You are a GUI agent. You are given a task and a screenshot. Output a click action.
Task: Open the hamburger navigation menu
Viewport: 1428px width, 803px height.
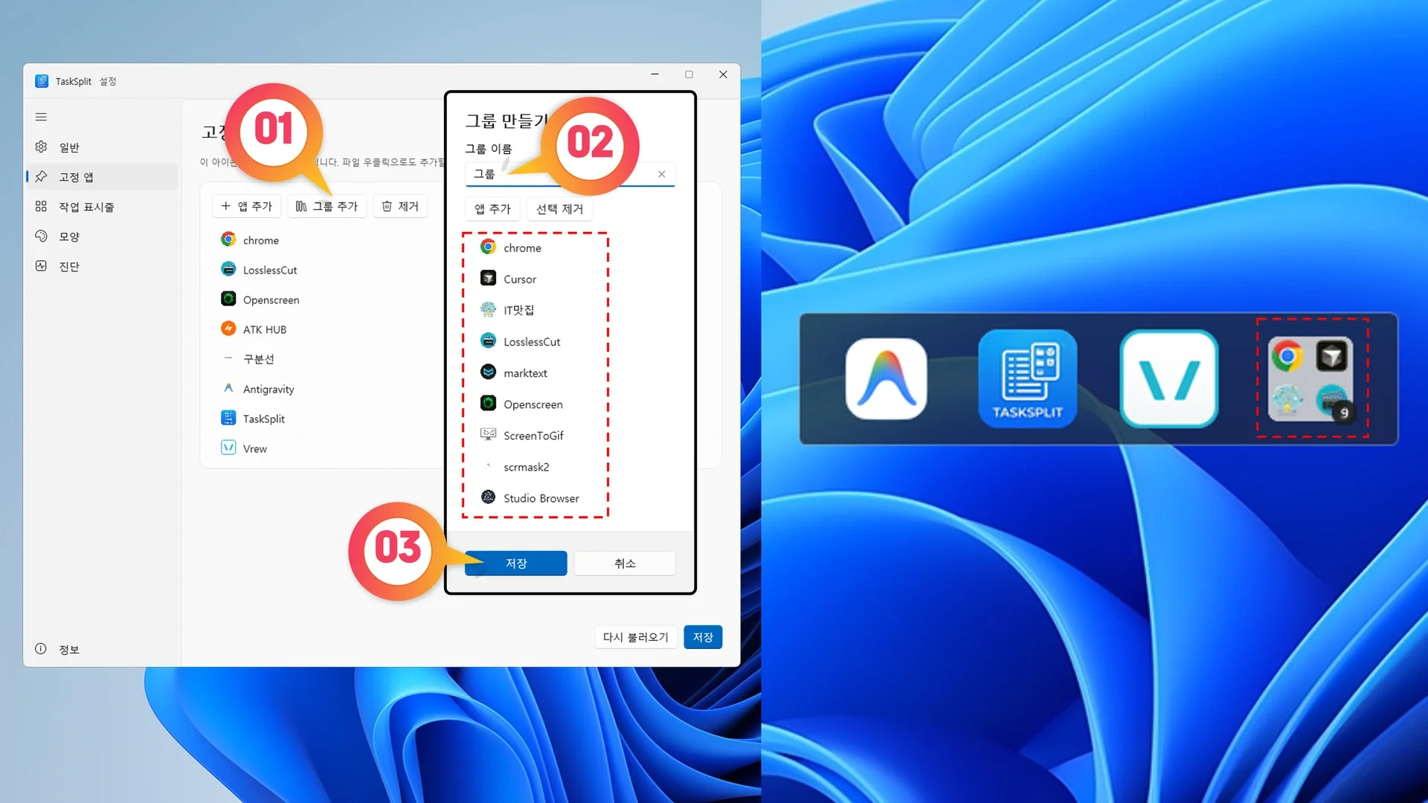click(x=41, y=117)
